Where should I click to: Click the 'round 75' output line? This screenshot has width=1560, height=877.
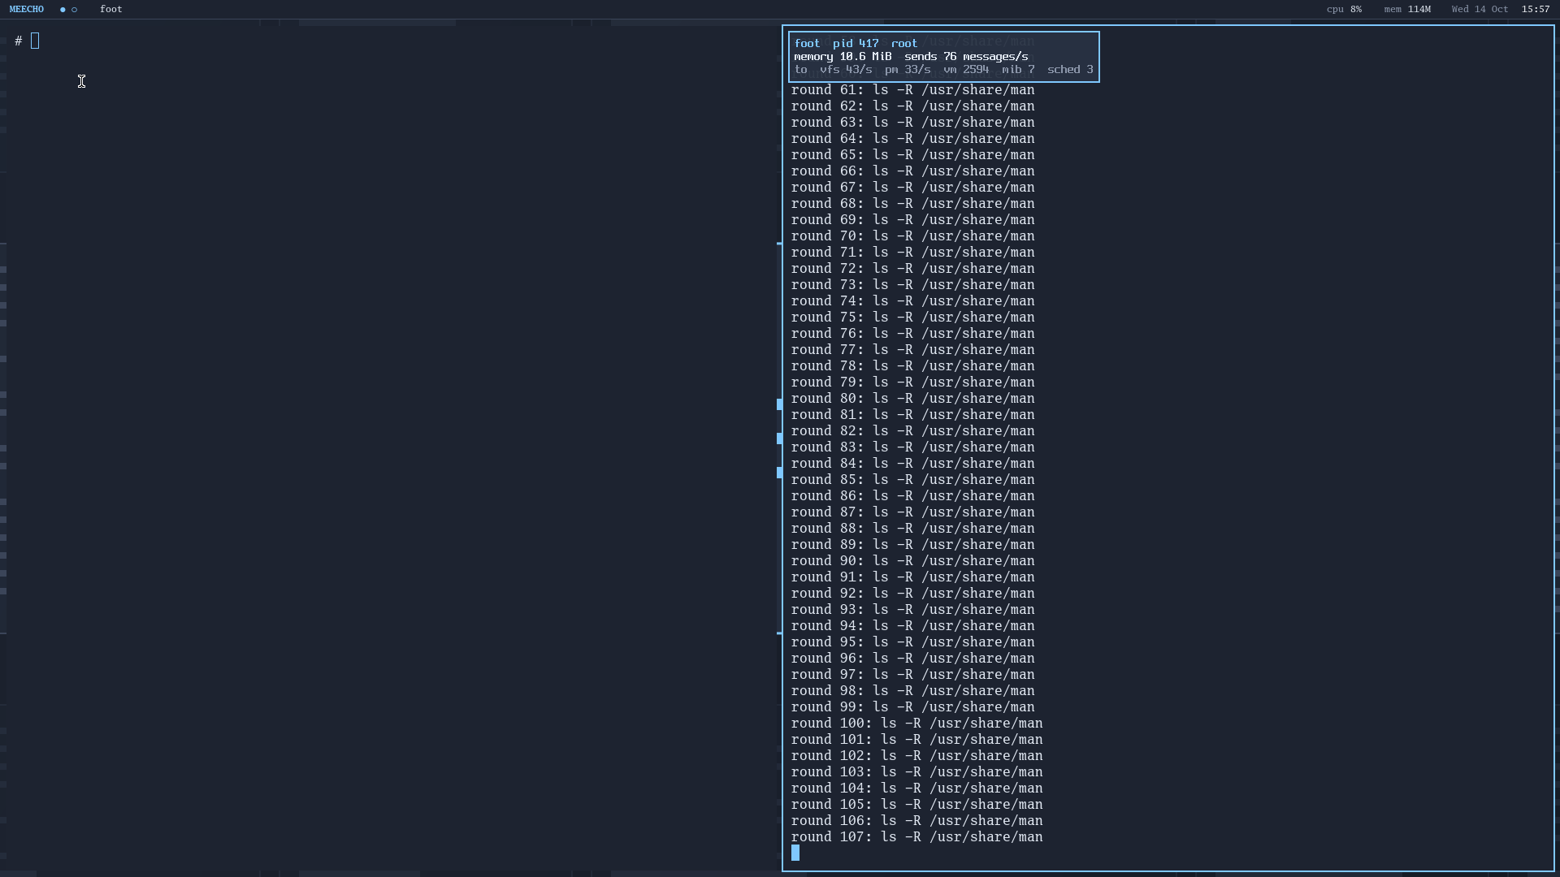[x=912, y=318]
